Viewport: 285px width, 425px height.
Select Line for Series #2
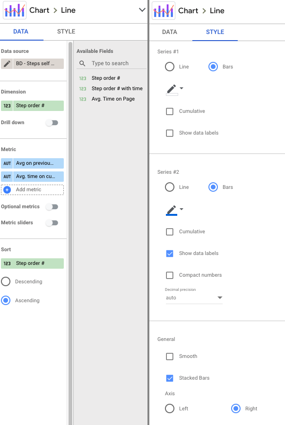(170, 187)
